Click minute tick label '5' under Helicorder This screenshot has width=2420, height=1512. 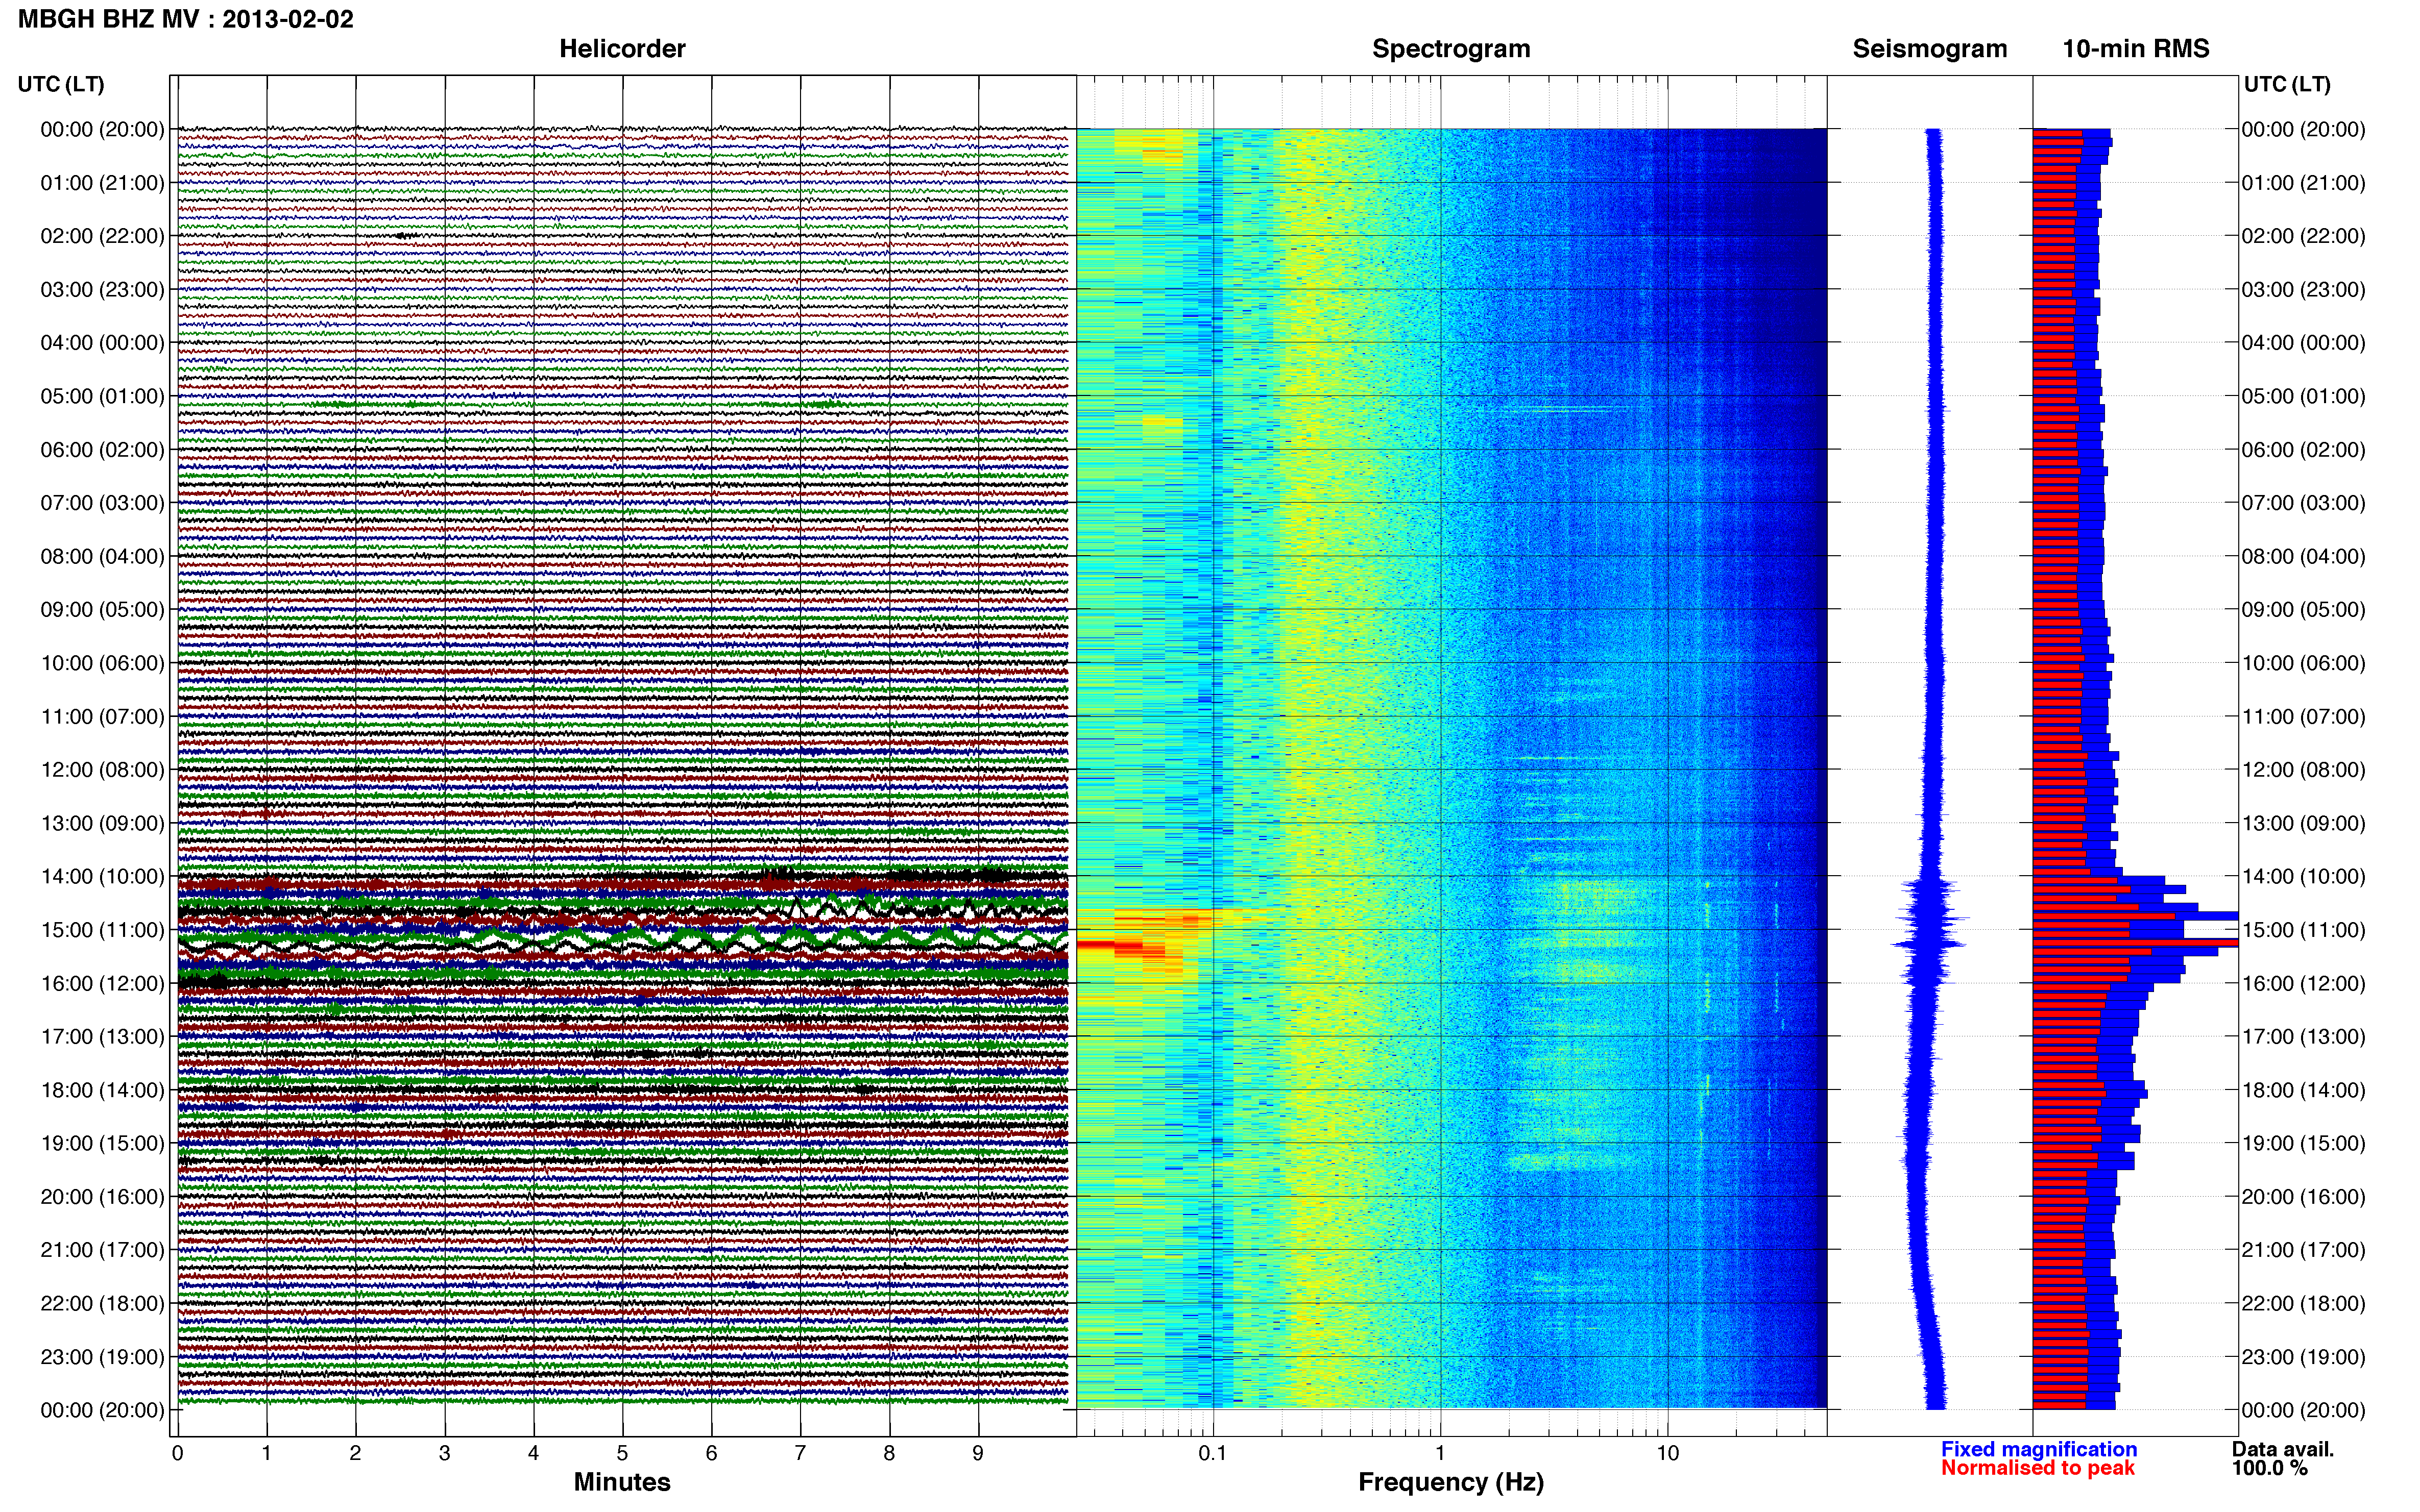click(x=622, y=1453)
